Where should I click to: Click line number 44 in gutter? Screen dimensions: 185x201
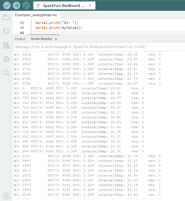(22, 33)
